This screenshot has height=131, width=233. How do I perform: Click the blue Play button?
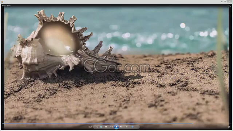116,127
